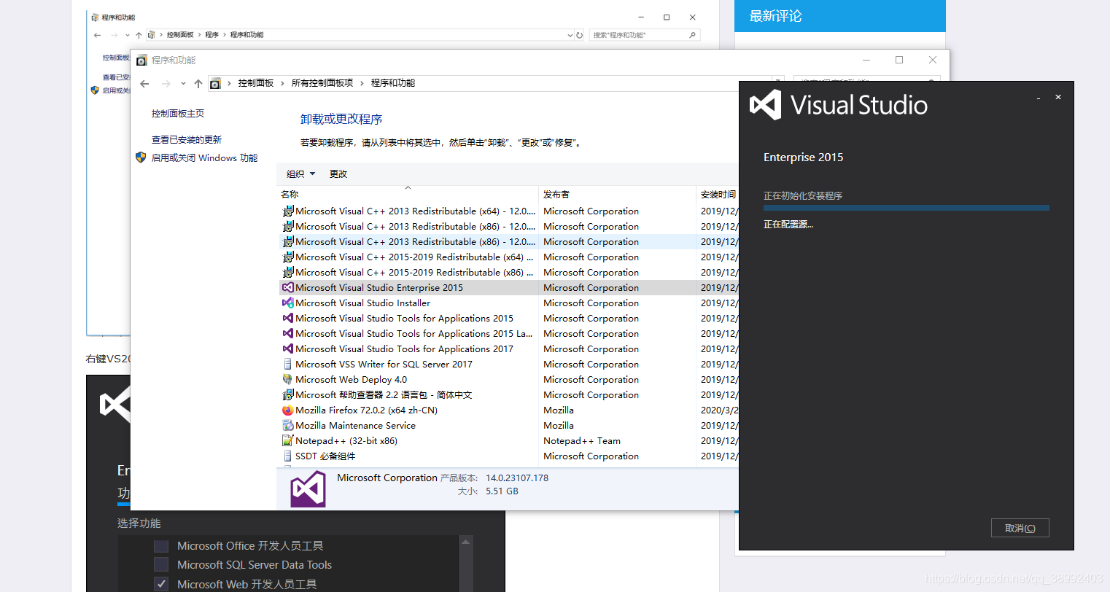Click the Microsoft Web Deploy 4.0 icon
The image size is (1110, 592).
tap(288, 379)
